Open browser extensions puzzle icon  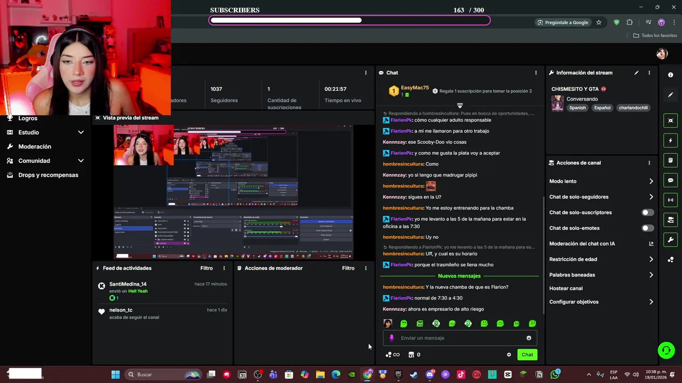629,22
